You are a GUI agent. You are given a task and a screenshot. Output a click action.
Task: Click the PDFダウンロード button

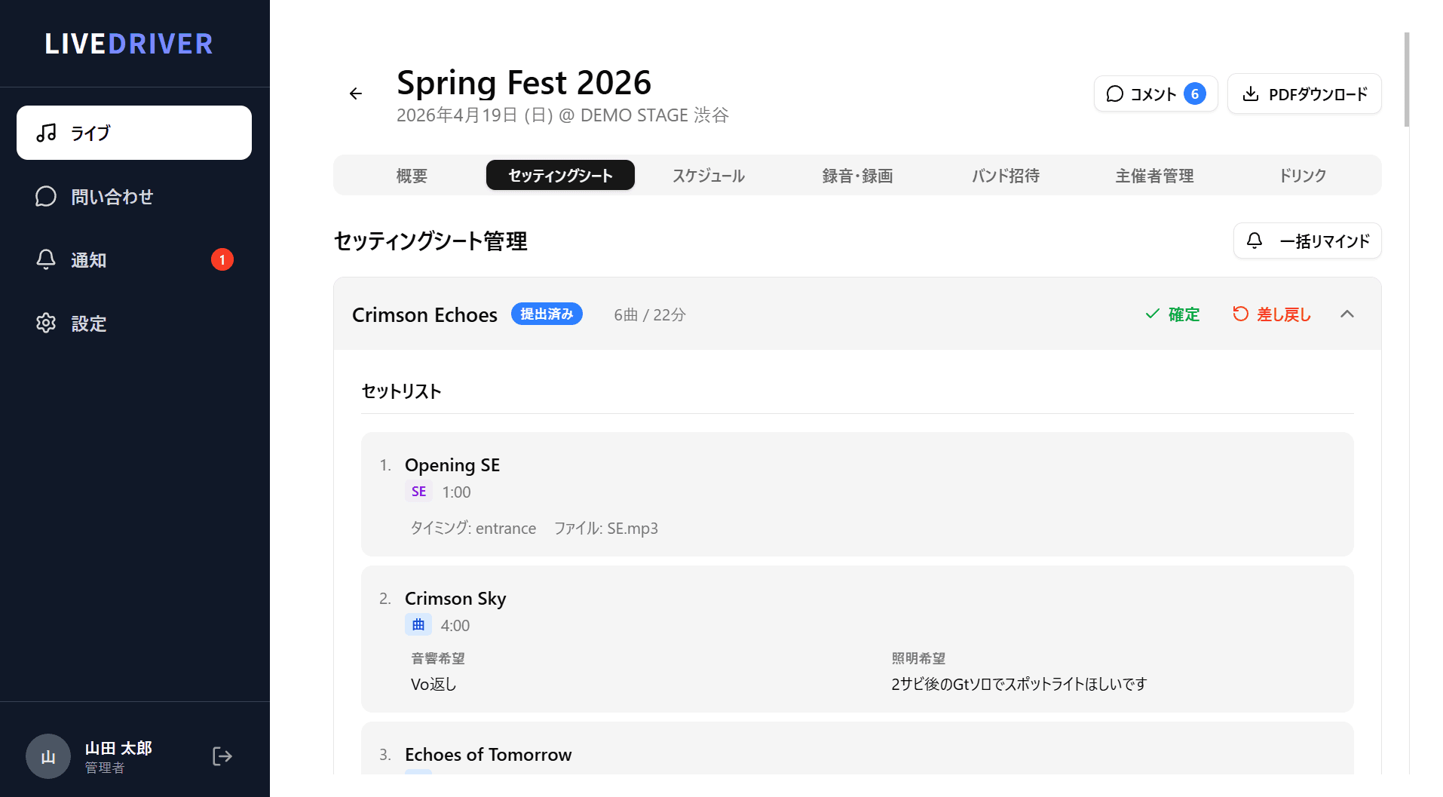[x=1304, y=94]
